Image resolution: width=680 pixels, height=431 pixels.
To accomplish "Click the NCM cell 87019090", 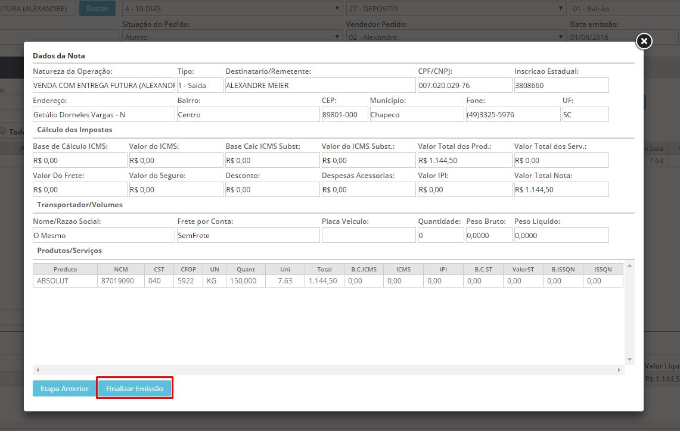I will point(121,281).
